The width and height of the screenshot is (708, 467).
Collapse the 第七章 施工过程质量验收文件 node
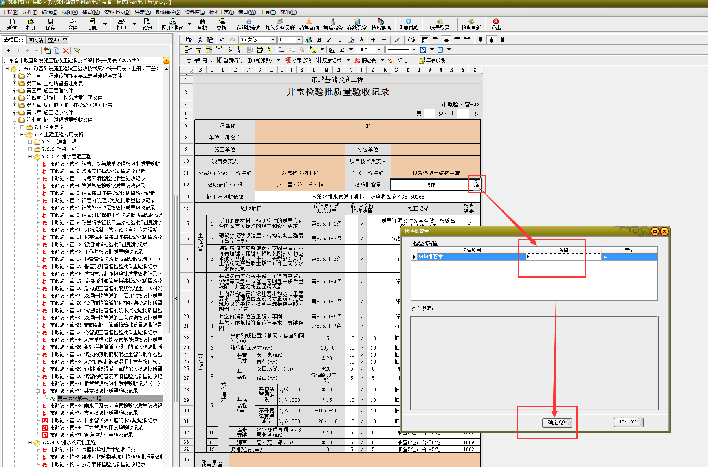15,120
